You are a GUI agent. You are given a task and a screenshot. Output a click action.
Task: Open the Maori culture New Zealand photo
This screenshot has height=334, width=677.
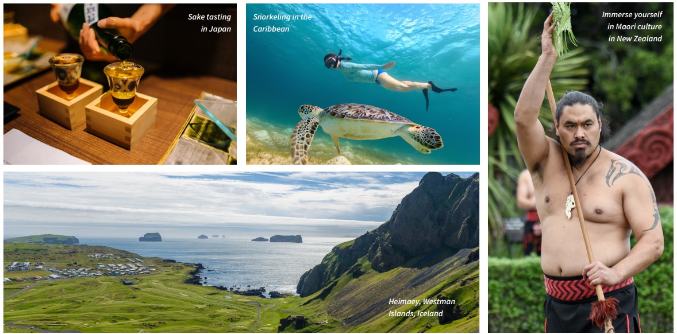coord(580,168)
